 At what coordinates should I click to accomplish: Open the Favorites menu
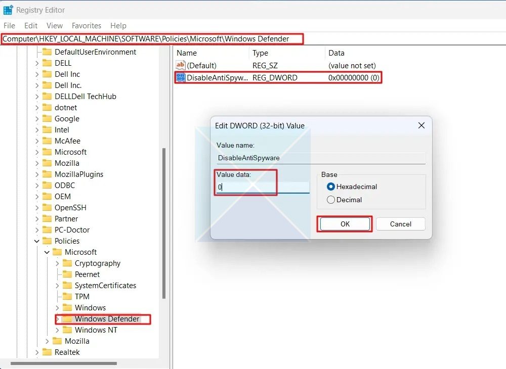(x=86, y=25)
